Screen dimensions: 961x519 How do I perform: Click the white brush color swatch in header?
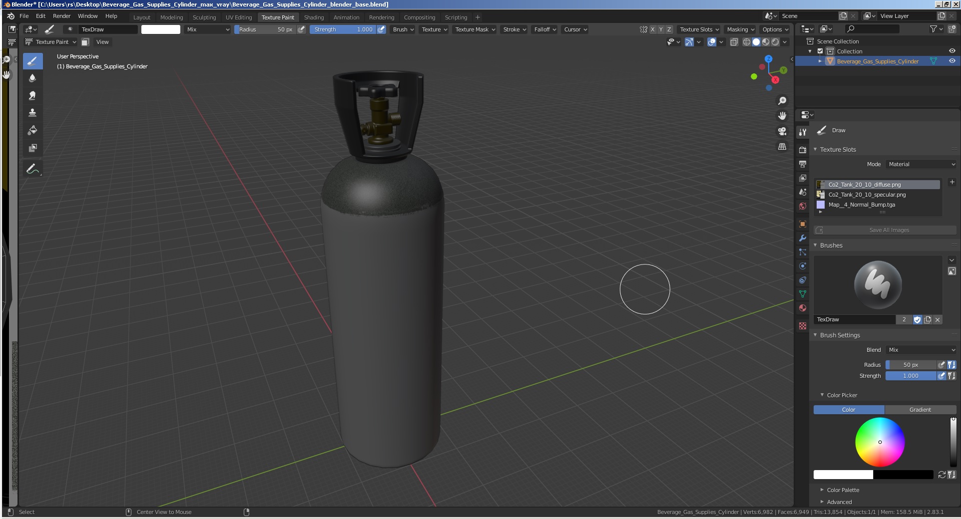click(161, 29)
